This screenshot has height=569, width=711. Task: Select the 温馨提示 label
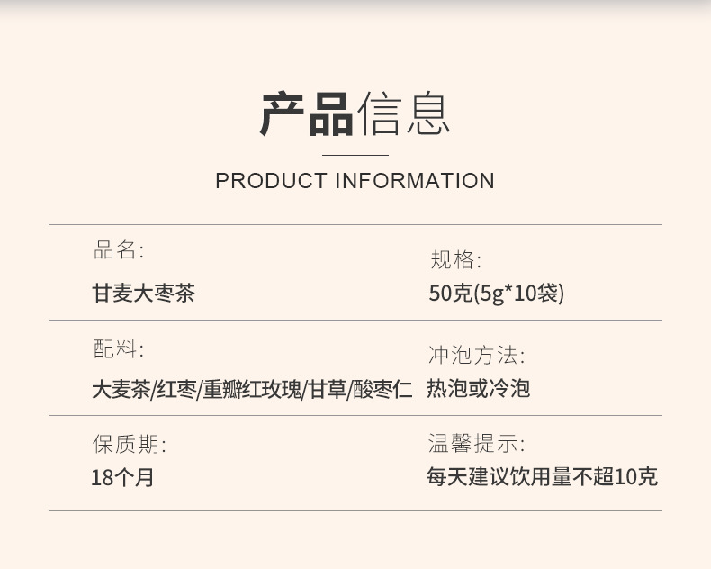476,443
